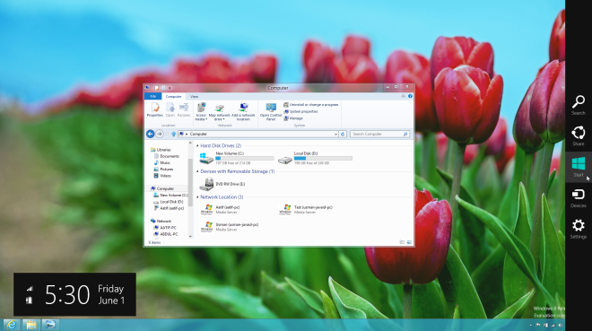
Task: Select Network in the navigation pane
Action: pyautogui.click(x=161, y=222)
